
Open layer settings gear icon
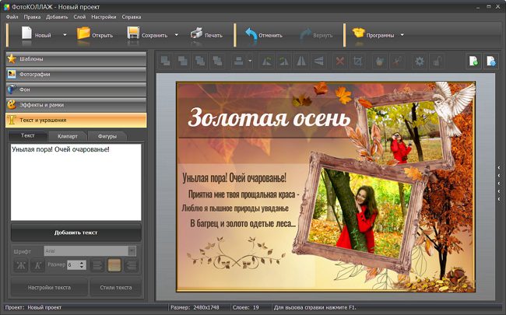point(419,61)
